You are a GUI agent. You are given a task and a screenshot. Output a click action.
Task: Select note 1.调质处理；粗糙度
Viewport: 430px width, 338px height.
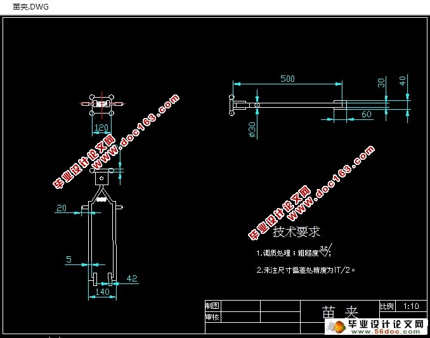pos(287,253)
